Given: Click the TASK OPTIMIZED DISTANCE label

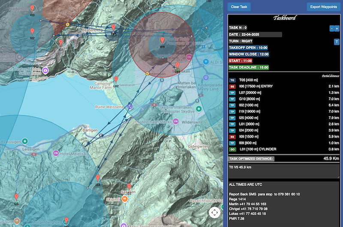Looking at the screenshot, I should (251, 159).
